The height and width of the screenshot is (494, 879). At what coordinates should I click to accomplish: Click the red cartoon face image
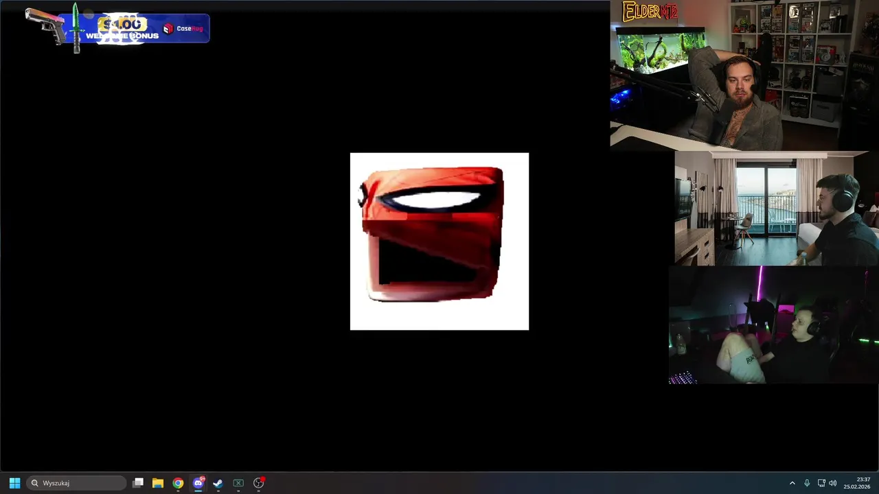(x=439, y=242)
